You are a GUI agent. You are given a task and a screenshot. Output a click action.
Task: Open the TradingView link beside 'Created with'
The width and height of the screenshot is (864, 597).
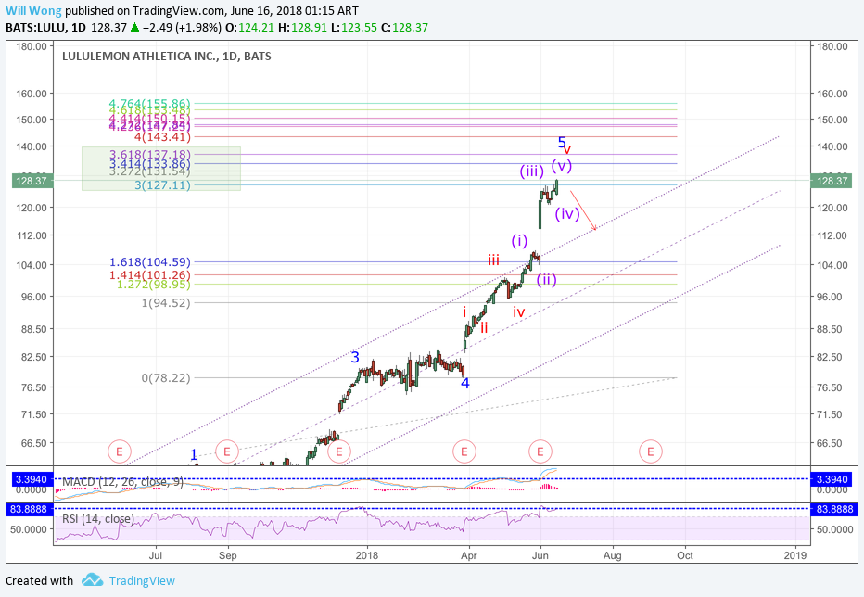142,580
